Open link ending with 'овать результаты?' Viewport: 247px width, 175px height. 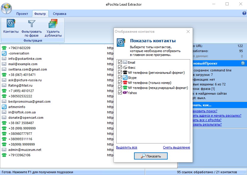point(207,124)
